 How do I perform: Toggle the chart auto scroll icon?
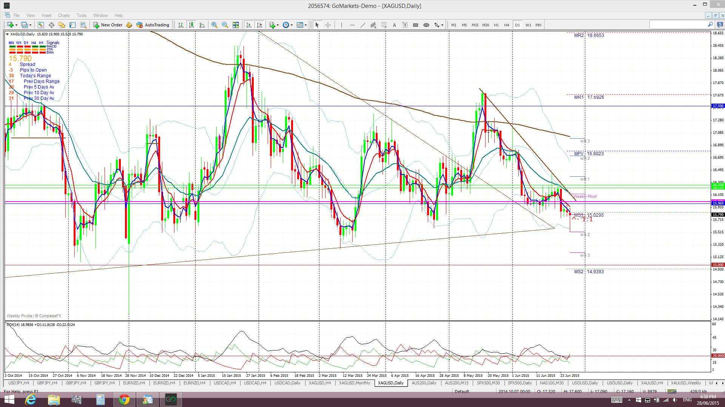tap(248, 25)
